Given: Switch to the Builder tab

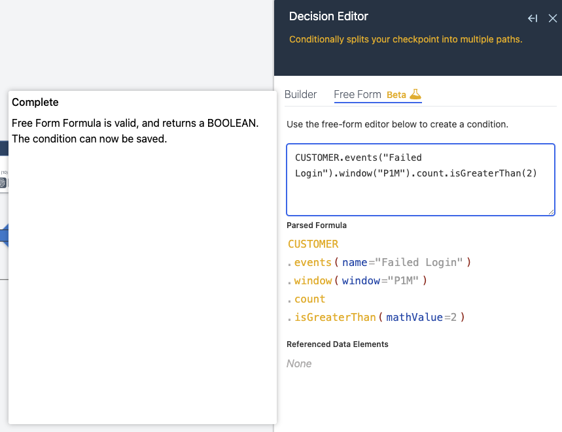Looking at the screenshot, I should (300, 95).
